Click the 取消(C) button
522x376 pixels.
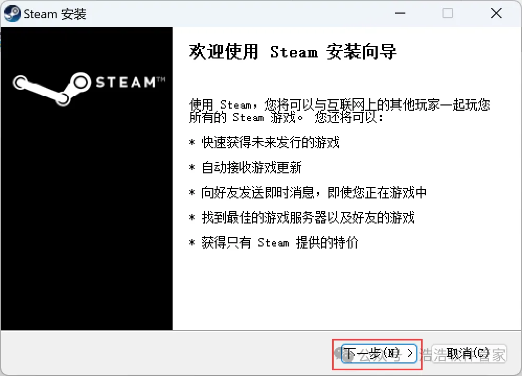(x=469, y=354)
